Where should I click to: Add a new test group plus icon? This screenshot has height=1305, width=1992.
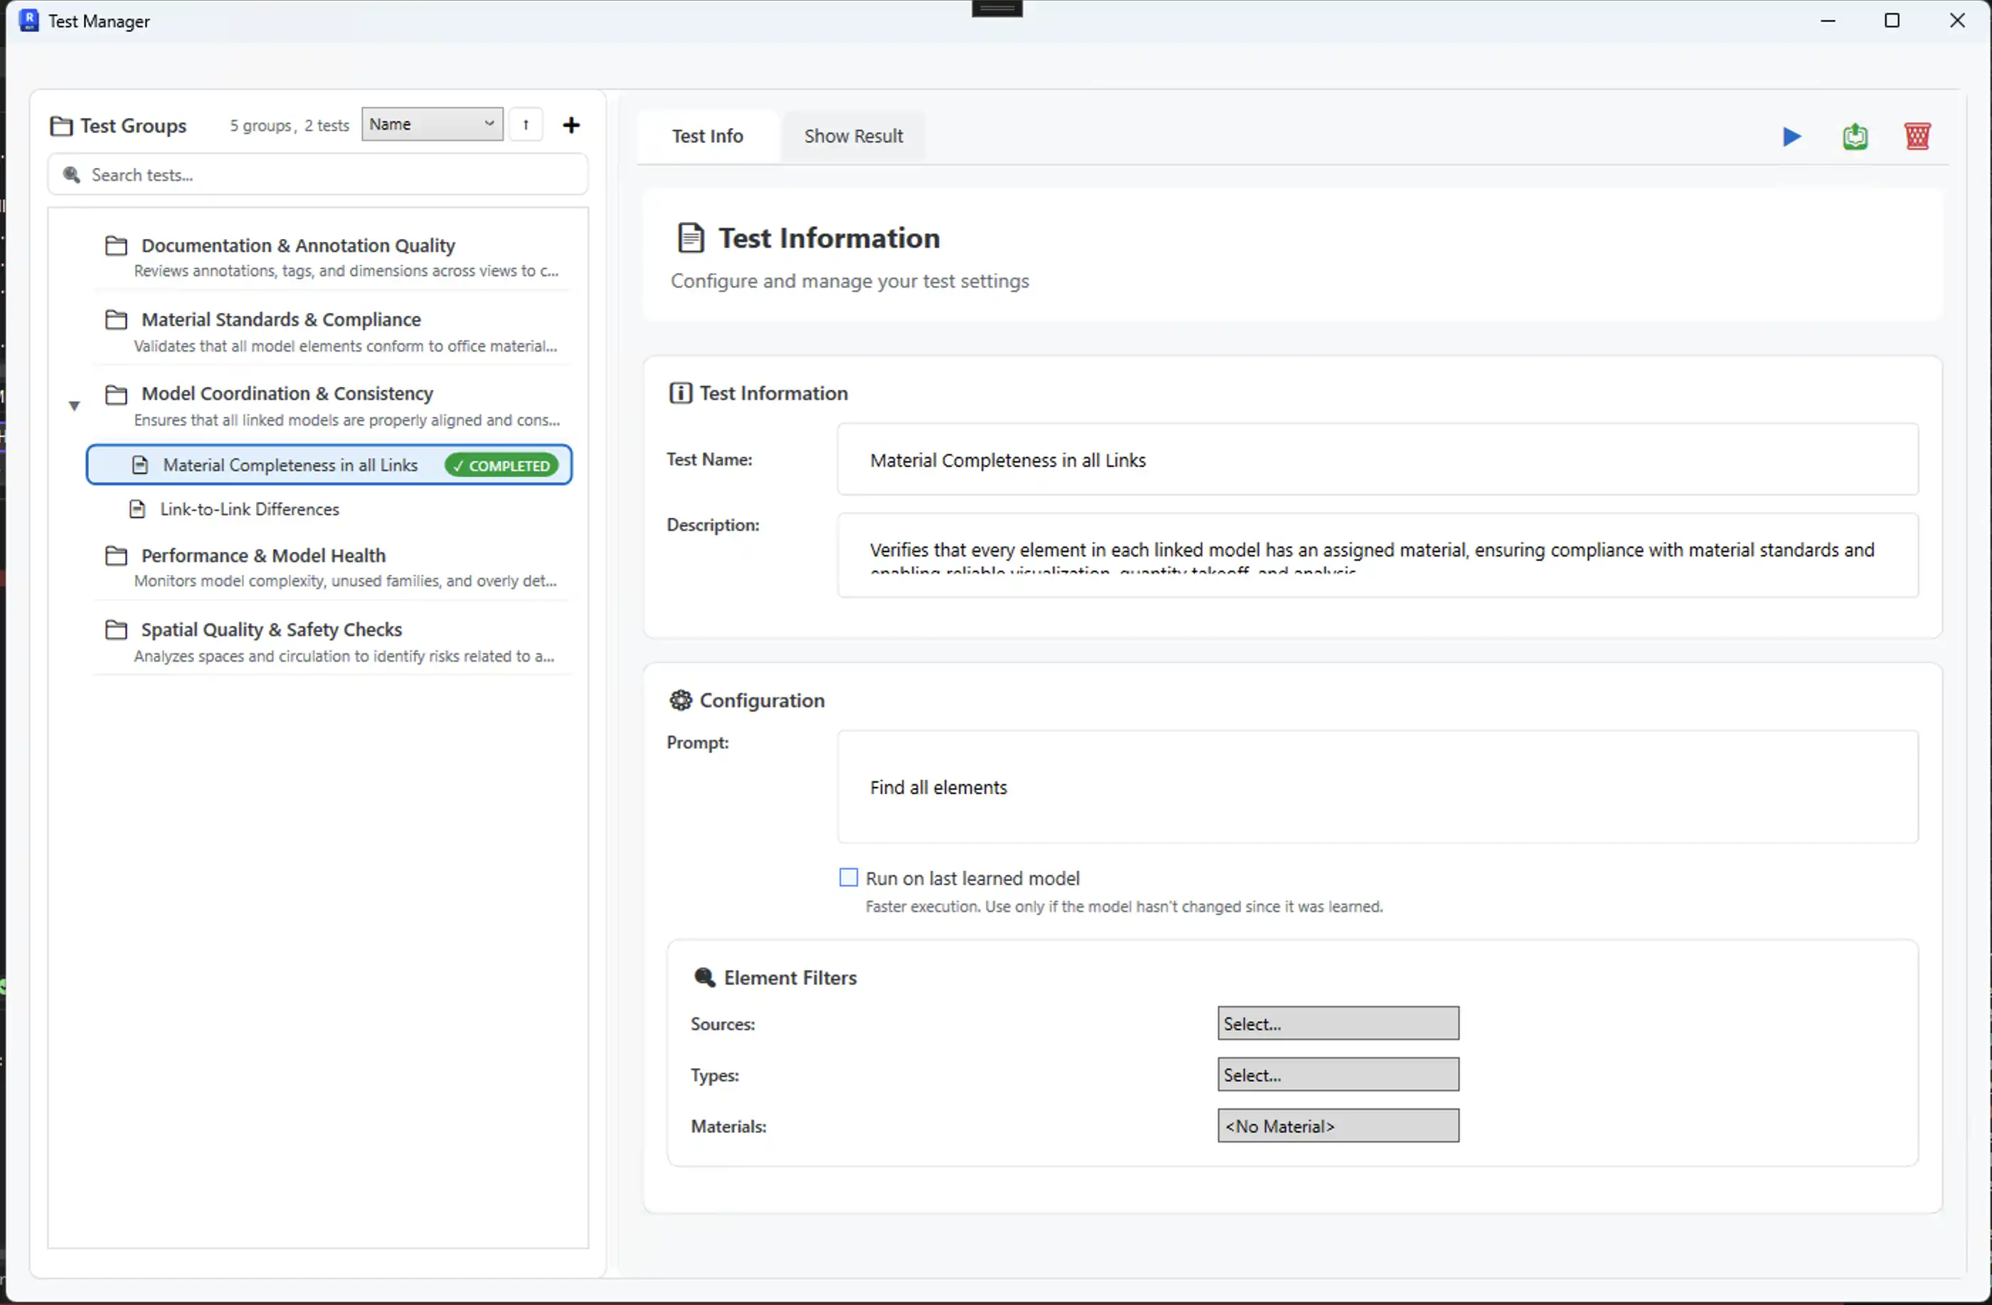tap(571, 125)
